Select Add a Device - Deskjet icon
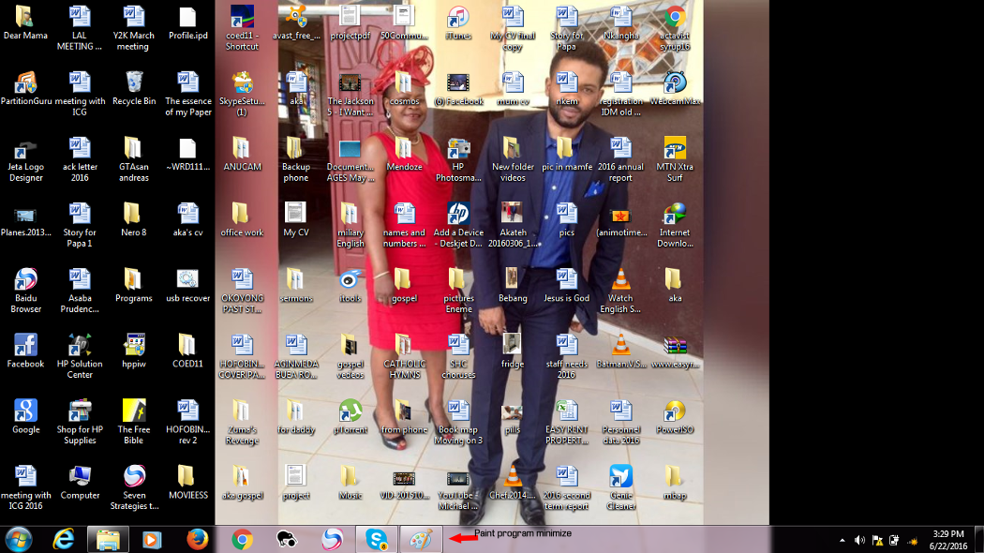Screen dimensions: 984x553 (458, 225)
